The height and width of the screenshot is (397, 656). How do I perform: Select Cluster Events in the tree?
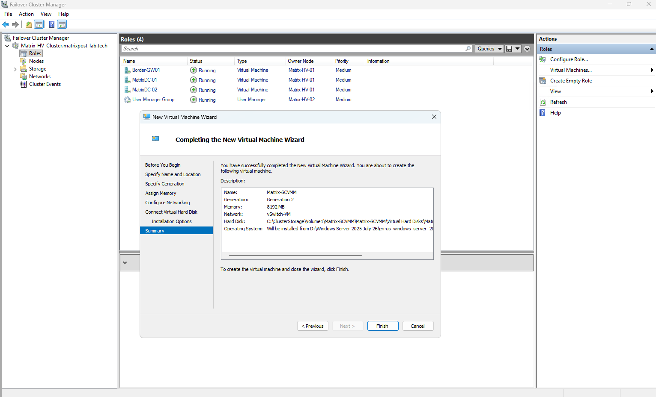click(x=45, y=84)
